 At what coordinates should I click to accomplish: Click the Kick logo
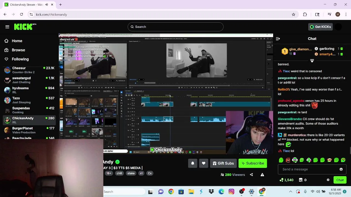point(25,27)
